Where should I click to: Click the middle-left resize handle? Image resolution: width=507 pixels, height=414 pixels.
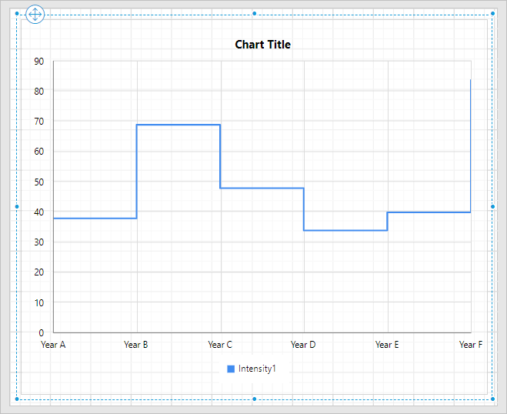[x=17, y=206]
